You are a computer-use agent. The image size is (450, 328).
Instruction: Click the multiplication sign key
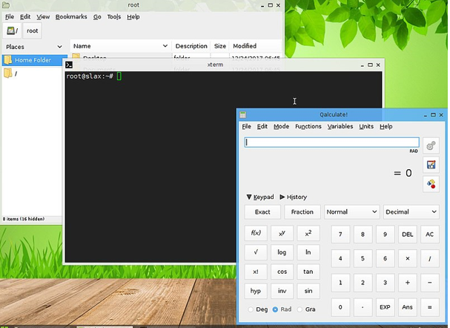click(407, 258)
